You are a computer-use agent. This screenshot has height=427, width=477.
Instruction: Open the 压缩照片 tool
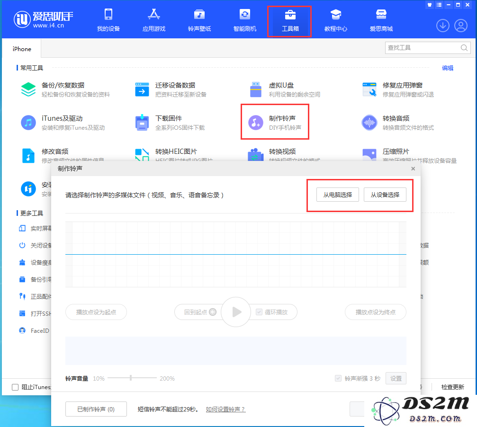pos(409,155)
